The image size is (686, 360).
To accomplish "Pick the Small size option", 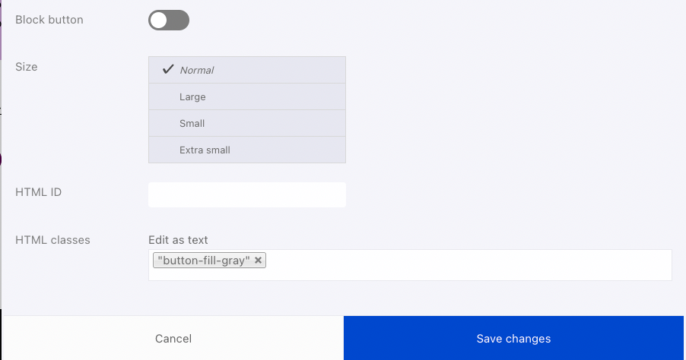I will [x=247, y=123].
